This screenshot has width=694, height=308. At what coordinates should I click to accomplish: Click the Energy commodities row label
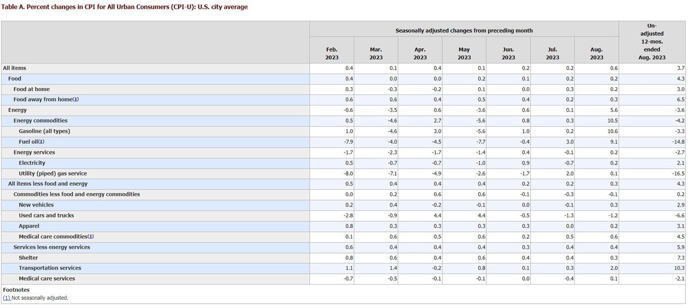40,120
